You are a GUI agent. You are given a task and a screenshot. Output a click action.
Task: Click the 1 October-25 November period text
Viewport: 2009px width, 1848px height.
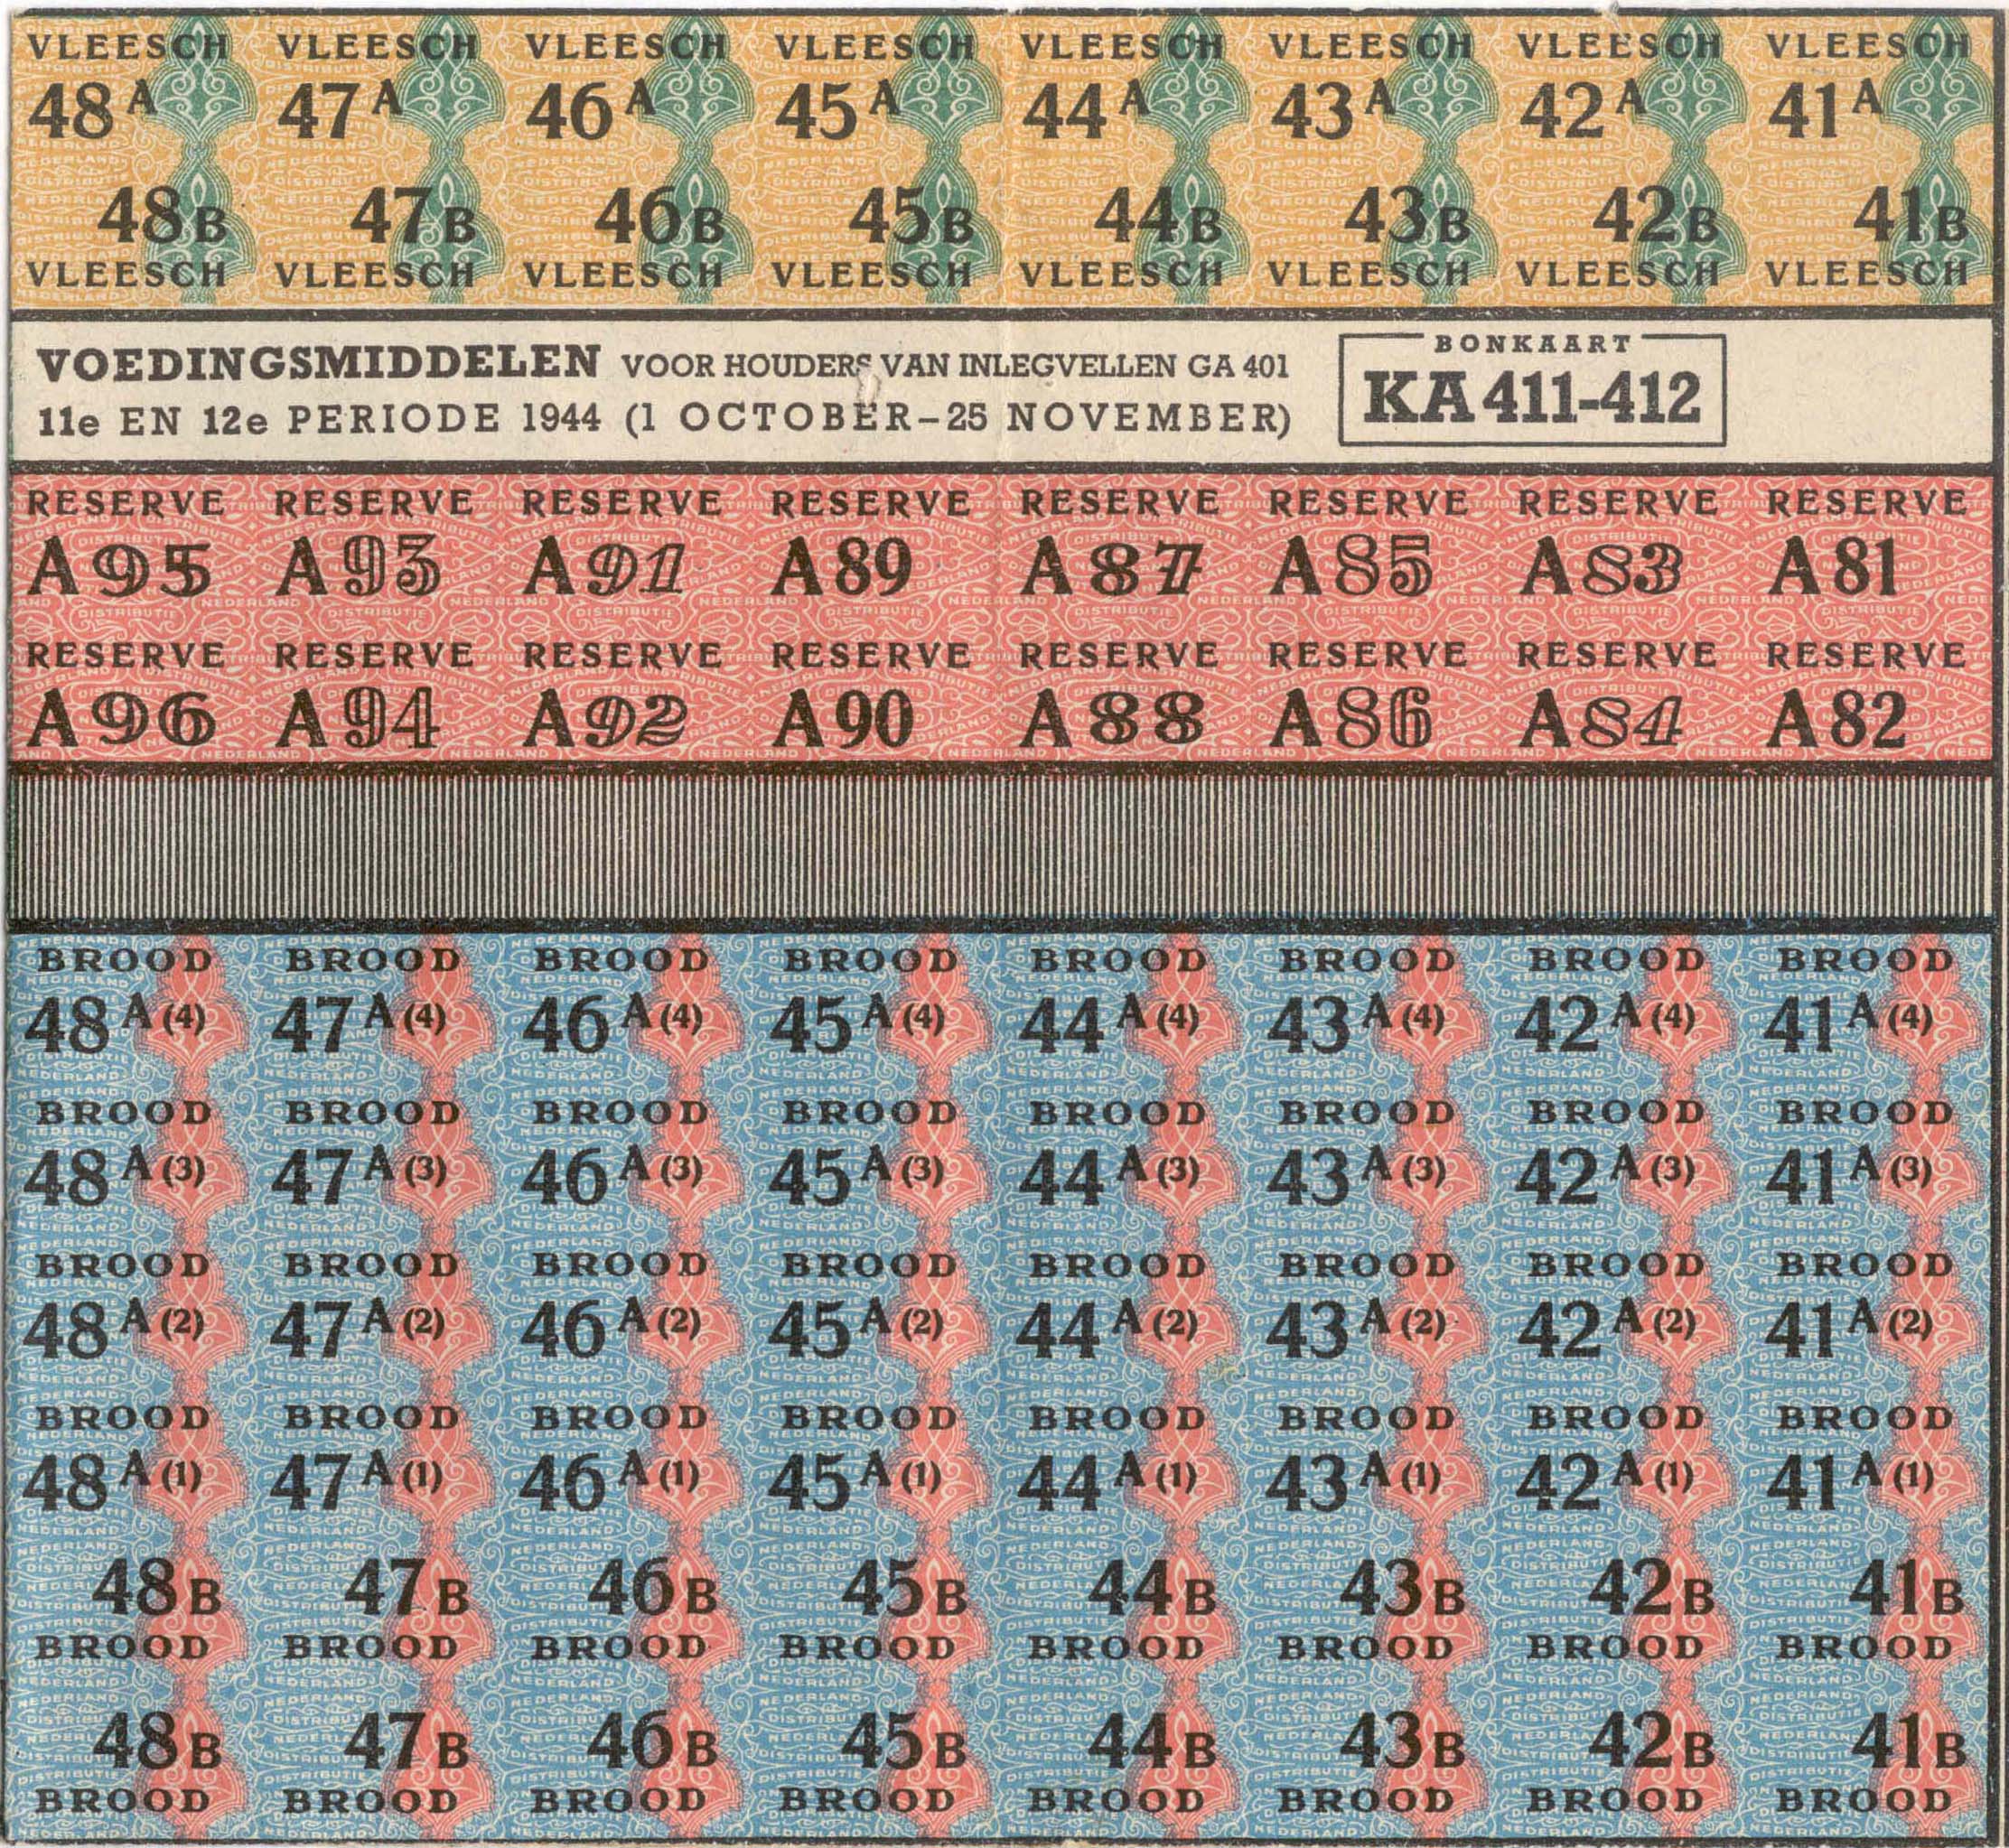(x=955, y=418)
